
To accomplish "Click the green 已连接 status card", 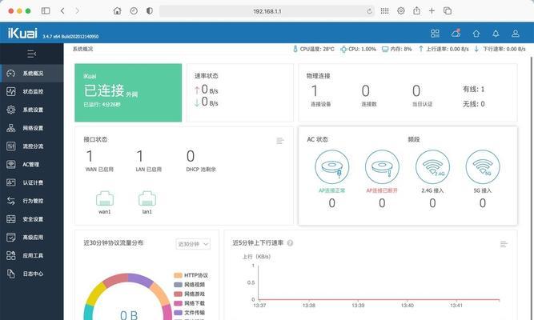I will click(x=128, y=93).
